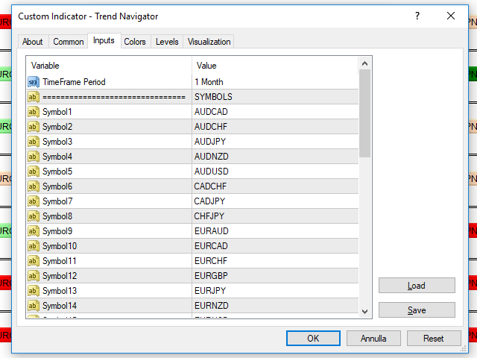Image resolution: width=477 pixels, height=358 pixels.
Task: Click the string icon beside Symbol4
Action: tap(33, 157)
